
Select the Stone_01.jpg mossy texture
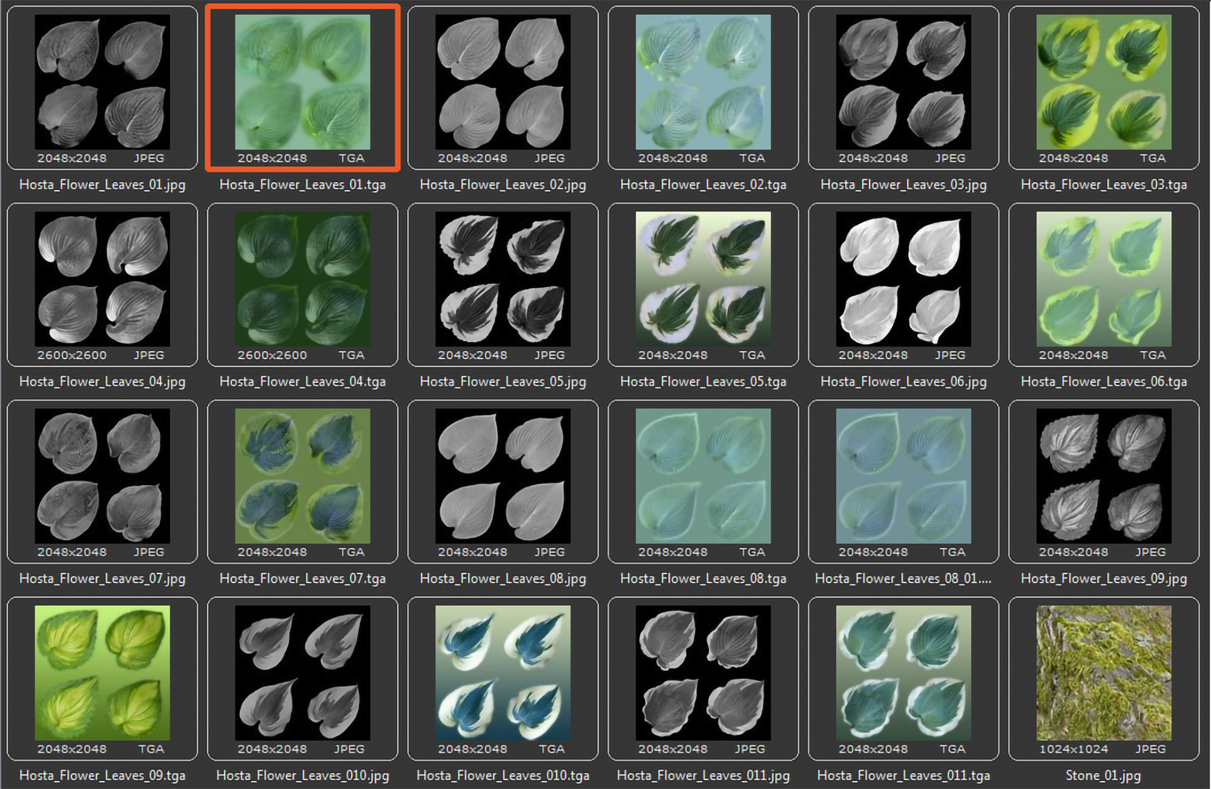[x=1104, y=673]
